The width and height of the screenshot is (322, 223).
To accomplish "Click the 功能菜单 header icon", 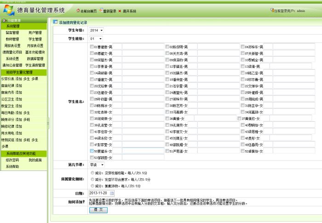I will (x=5, y=21).
